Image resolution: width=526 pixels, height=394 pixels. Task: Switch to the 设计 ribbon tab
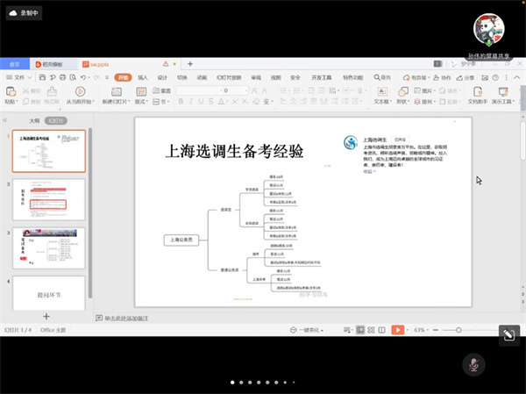162,77
